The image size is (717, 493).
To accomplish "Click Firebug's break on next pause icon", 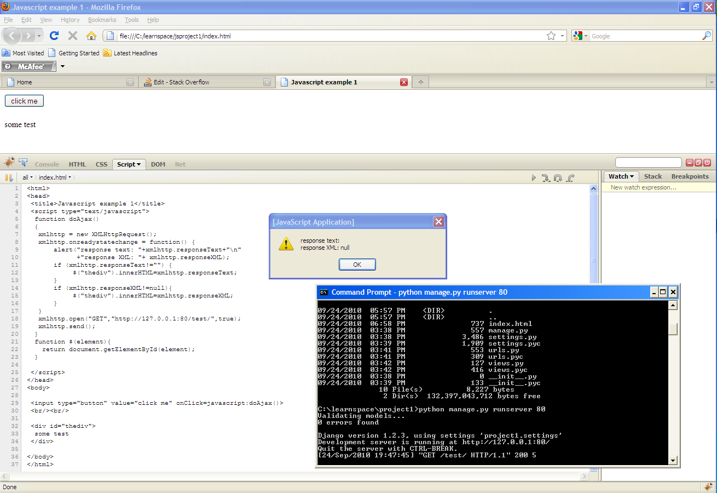I will pos(9,177).
